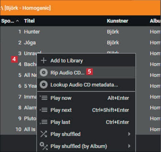Viewport: 161px width, 152px height.
Task: Select track 9 Pluto row
Action: point(19,119)
